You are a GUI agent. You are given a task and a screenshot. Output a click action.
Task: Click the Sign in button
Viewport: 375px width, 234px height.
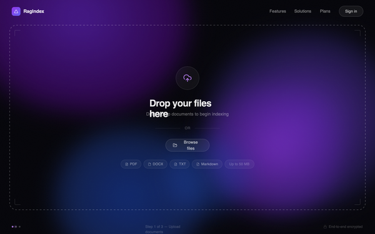pos(351,11)
